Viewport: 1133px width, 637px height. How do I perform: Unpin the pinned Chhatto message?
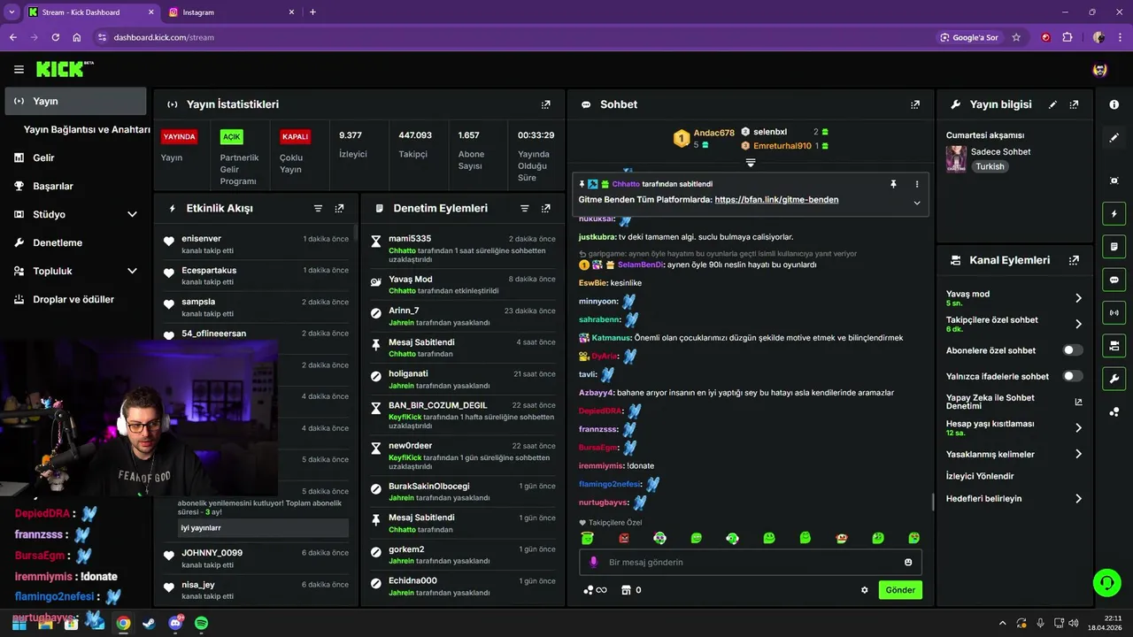tap(893, 184)
